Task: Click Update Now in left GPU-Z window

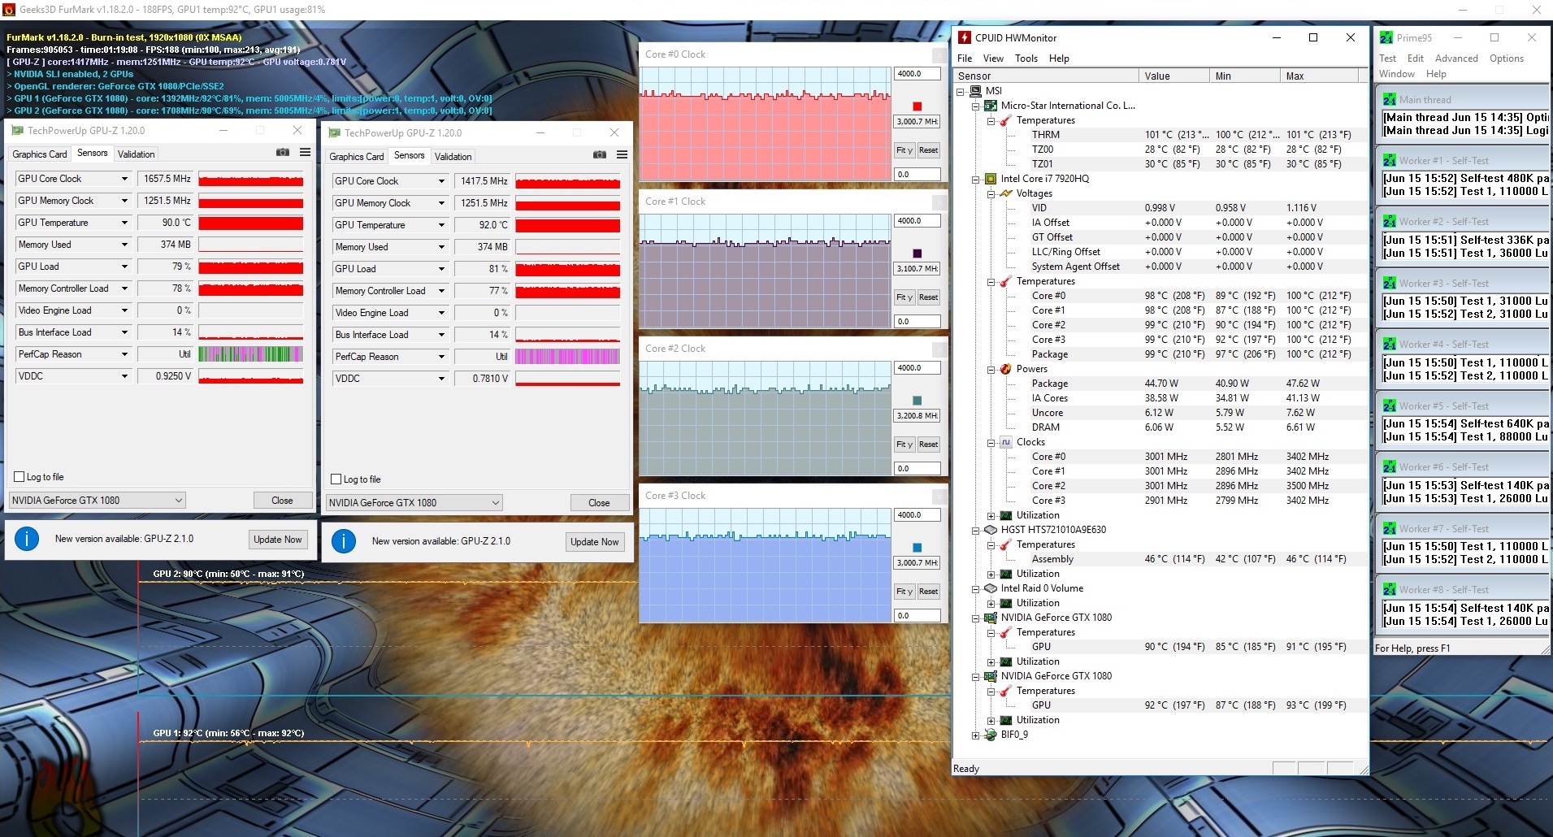Action: (x=277, y=539)
